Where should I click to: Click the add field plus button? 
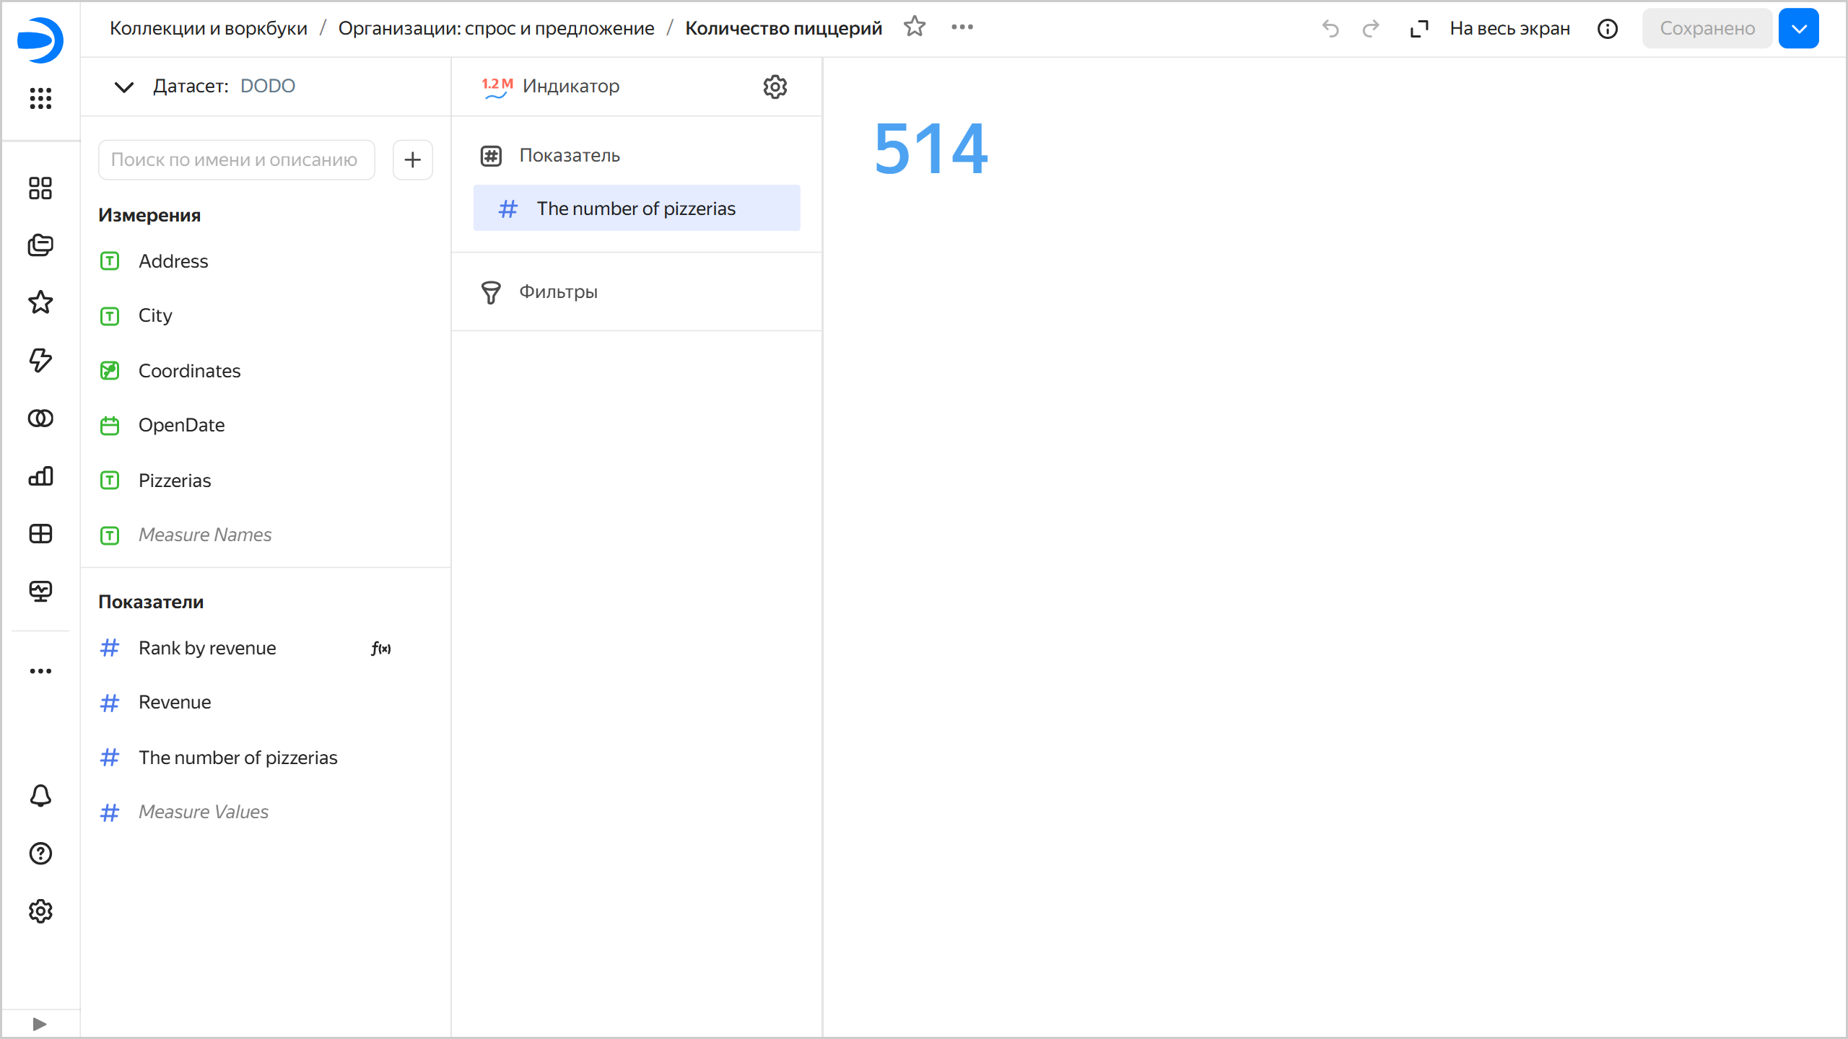[x=412, y=159]
